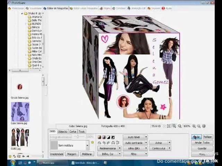Open the Imprimir top tab
Viewport: 222px width, 166px height.
click(154, 8)
